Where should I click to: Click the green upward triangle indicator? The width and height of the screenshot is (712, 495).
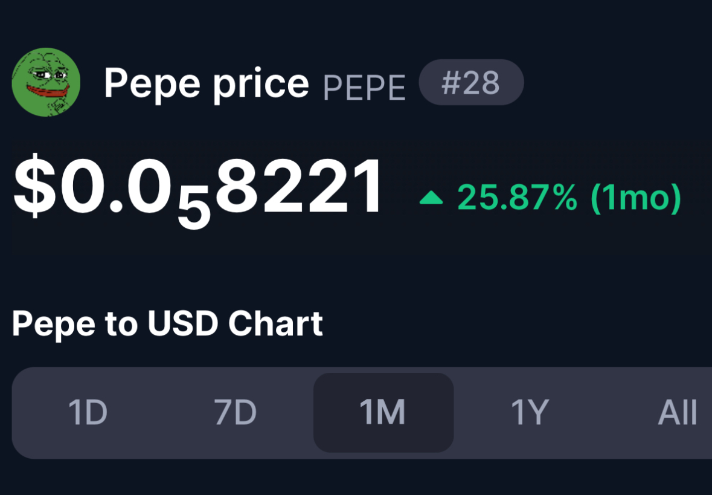pos(431,198)
